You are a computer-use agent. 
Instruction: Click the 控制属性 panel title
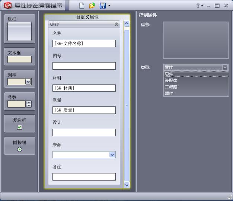click(x=148, y=15)
